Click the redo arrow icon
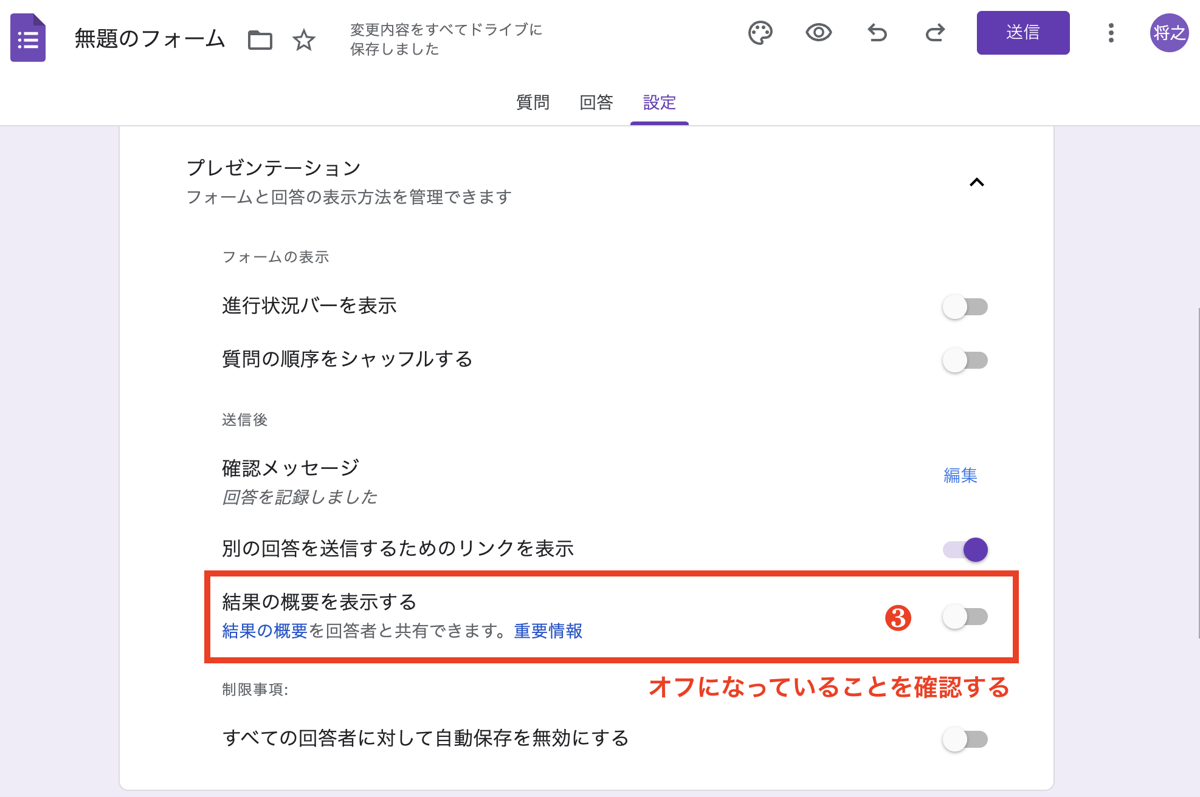This screenshot has height=797, width=1200. click(934, 33)
